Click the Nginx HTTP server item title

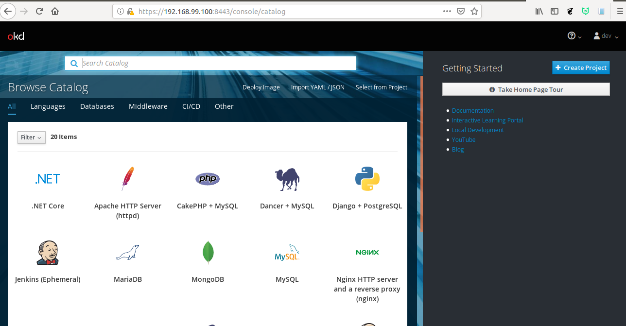(x=367, y=289)
